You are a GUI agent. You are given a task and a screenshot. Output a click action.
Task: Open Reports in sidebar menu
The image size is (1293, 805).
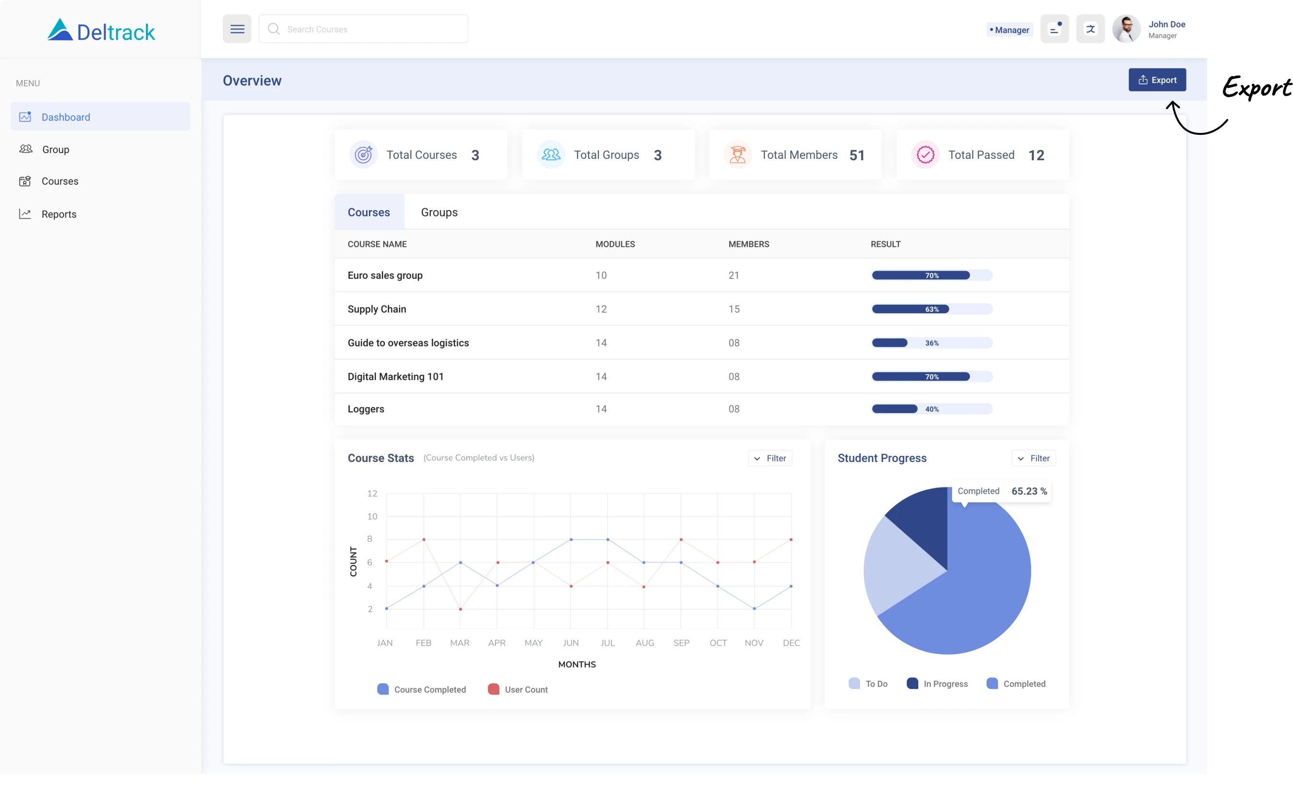(59, 214)
